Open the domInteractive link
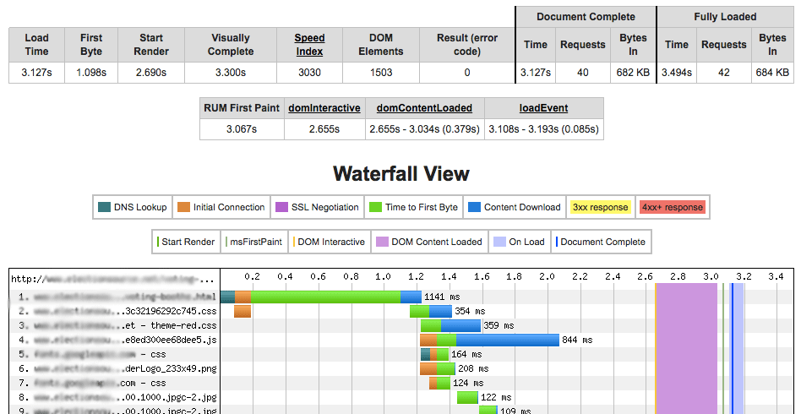The image size is (801, 414). [324, 108]
